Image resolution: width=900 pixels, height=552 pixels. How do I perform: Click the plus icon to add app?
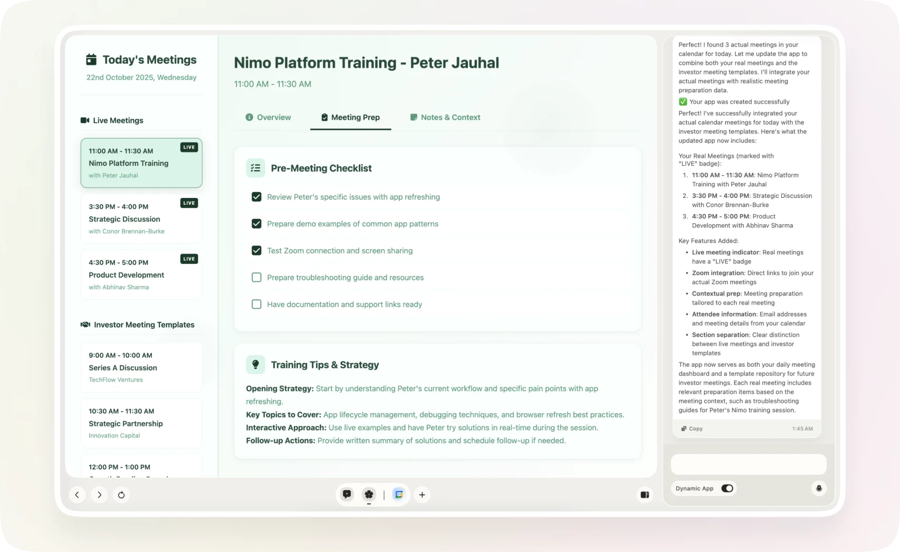[x=422, y=494]
